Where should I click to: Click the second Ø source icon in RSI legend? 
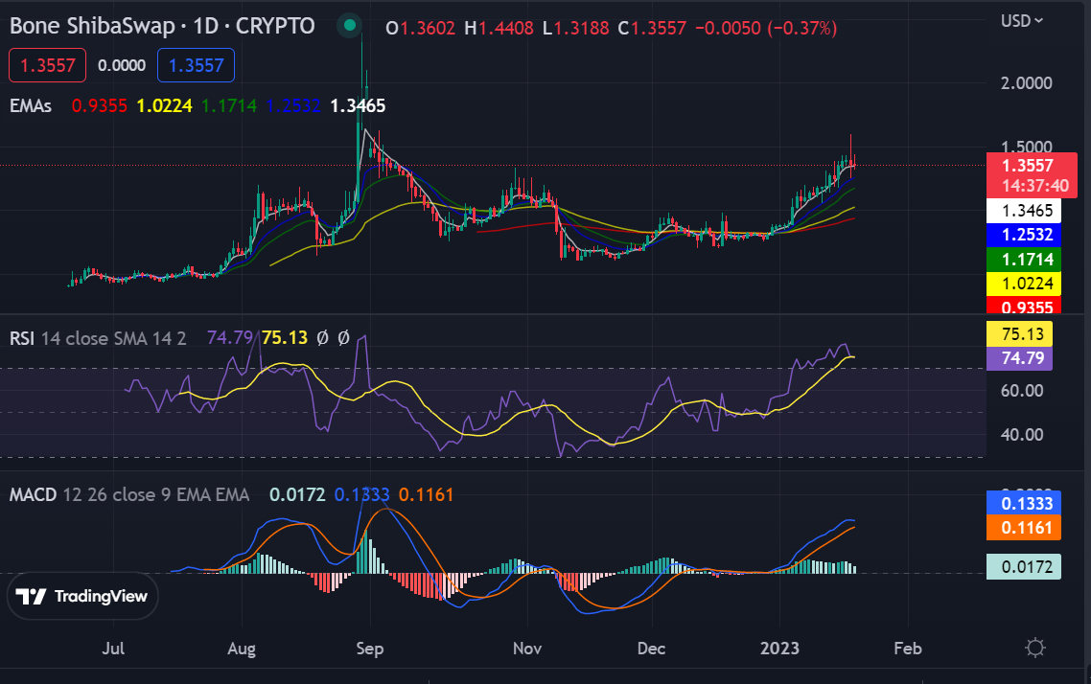coord(344,338)
